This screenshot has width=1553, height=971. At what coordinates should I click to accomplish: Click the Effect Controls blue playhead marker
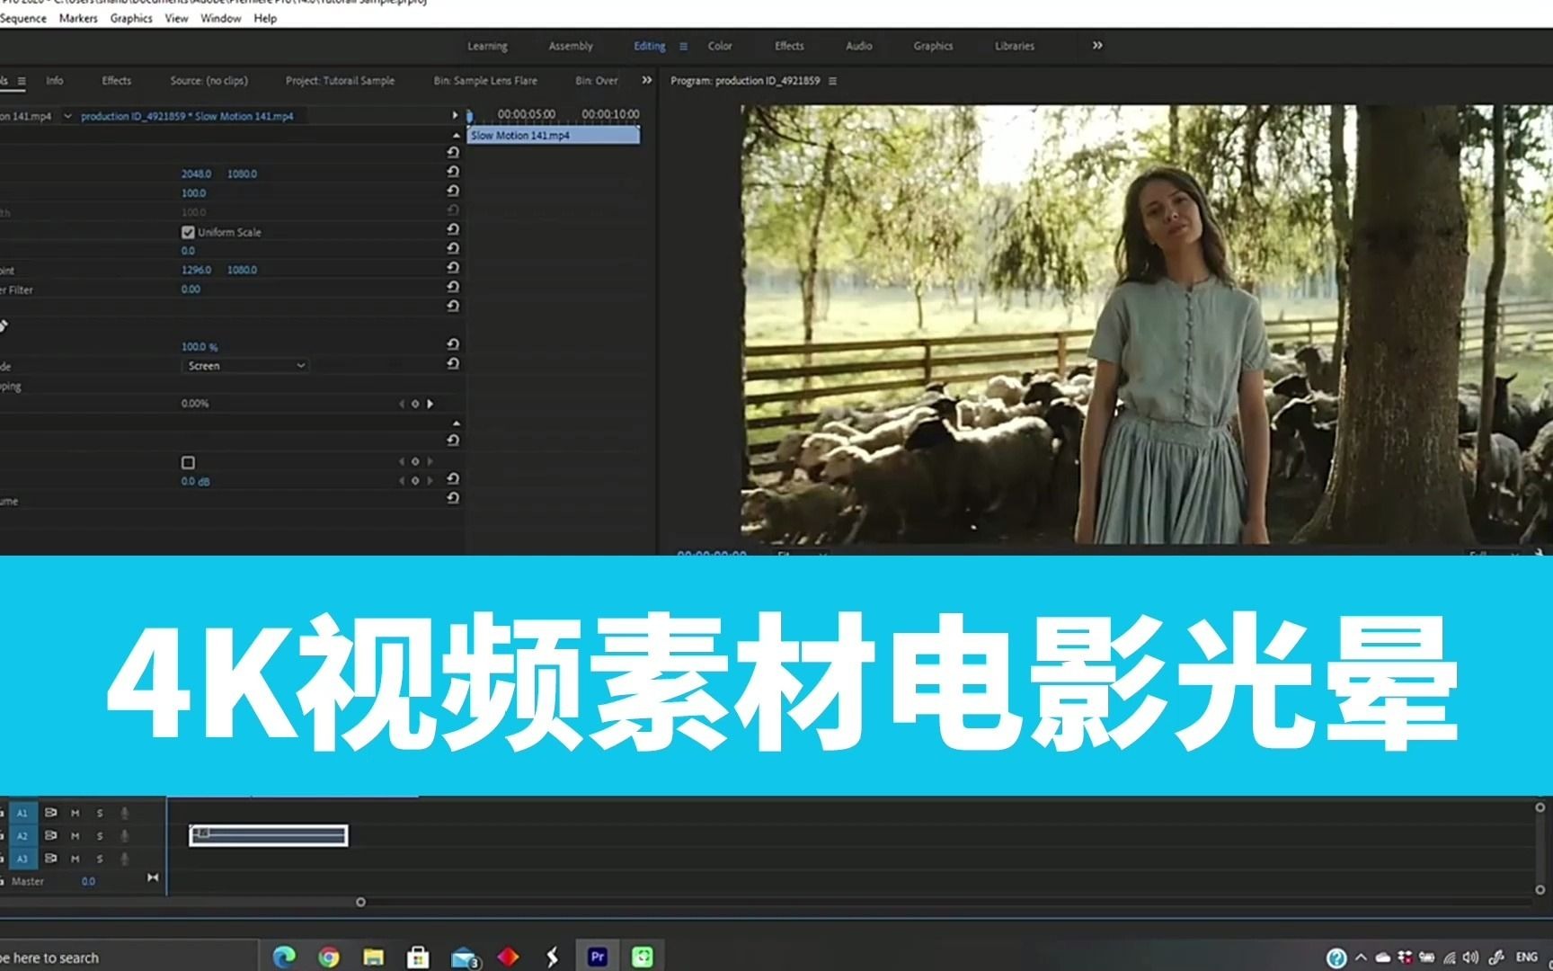(x=469, y=116)
